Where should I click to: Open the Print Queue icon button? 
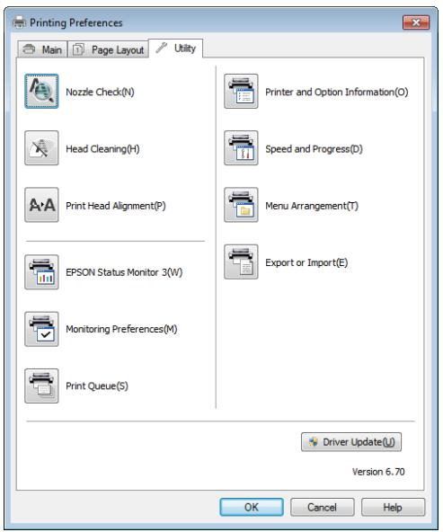[41, 386]
